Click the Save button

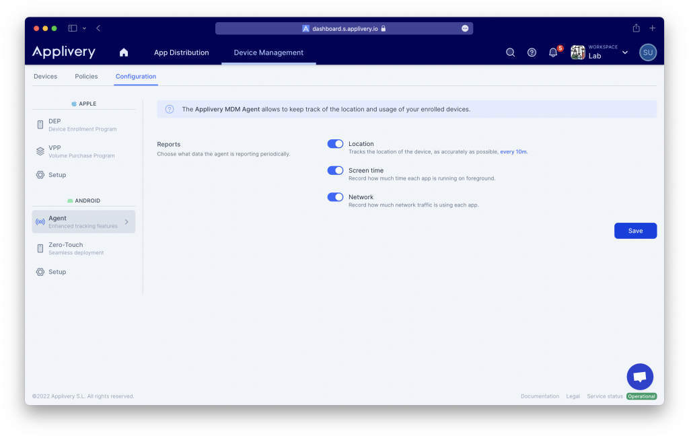pos(635,231)
